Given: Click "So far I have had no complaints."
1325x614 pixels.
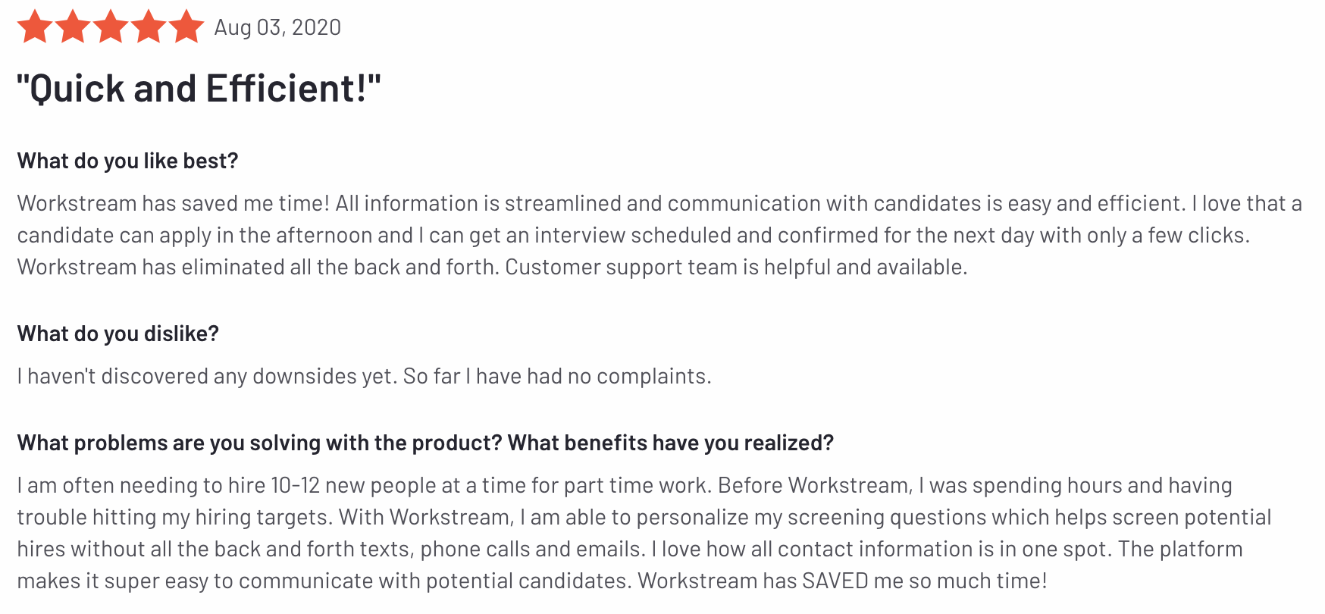Looking at the screenshot, I should (x=557, y=376).
